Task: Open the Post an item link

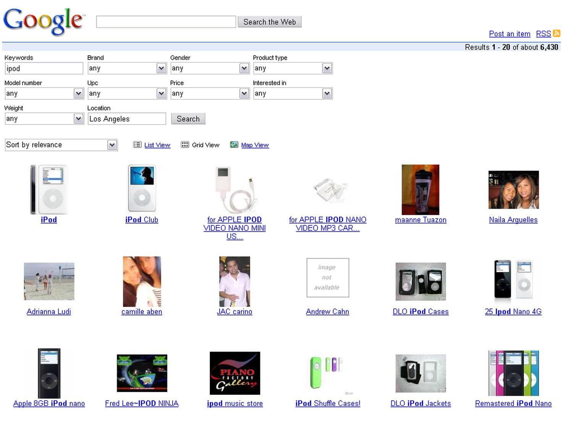Action: coord(509,34)
